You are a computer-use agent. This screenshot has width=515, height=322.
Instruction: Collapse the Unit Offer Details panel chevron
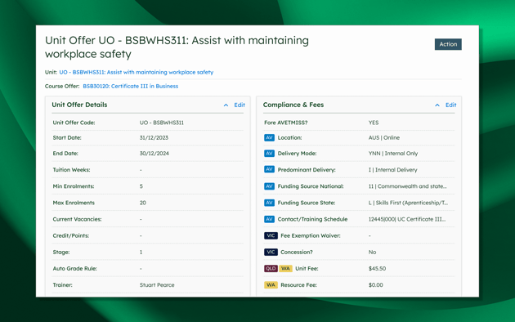click(x=226, y=105)
